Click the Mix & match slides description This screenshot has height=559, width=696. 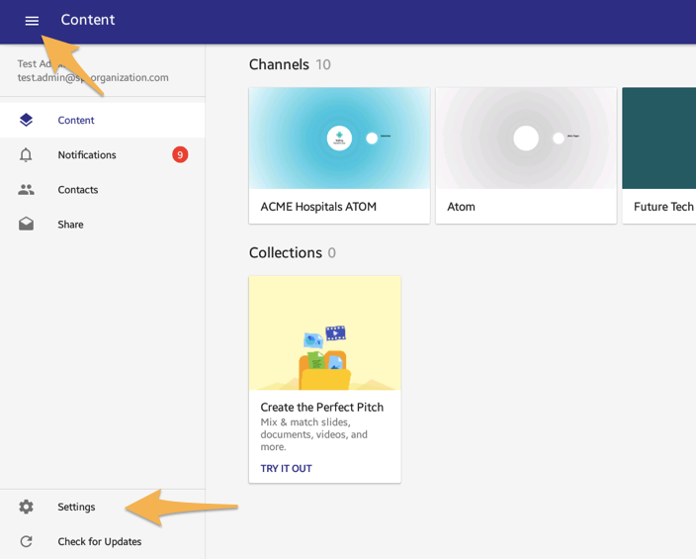[313, 434]
